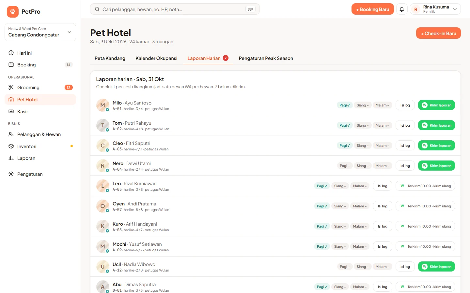This screenshot has height=293, width=470.
Task: Click the Grooming scissors icon
Action: (11, 87)
